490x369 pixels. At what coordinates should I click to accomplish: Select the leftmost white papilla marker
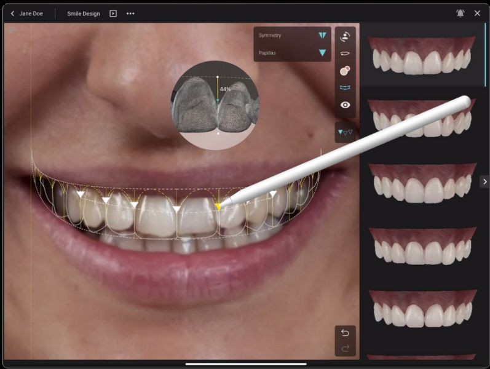point(81,194)
